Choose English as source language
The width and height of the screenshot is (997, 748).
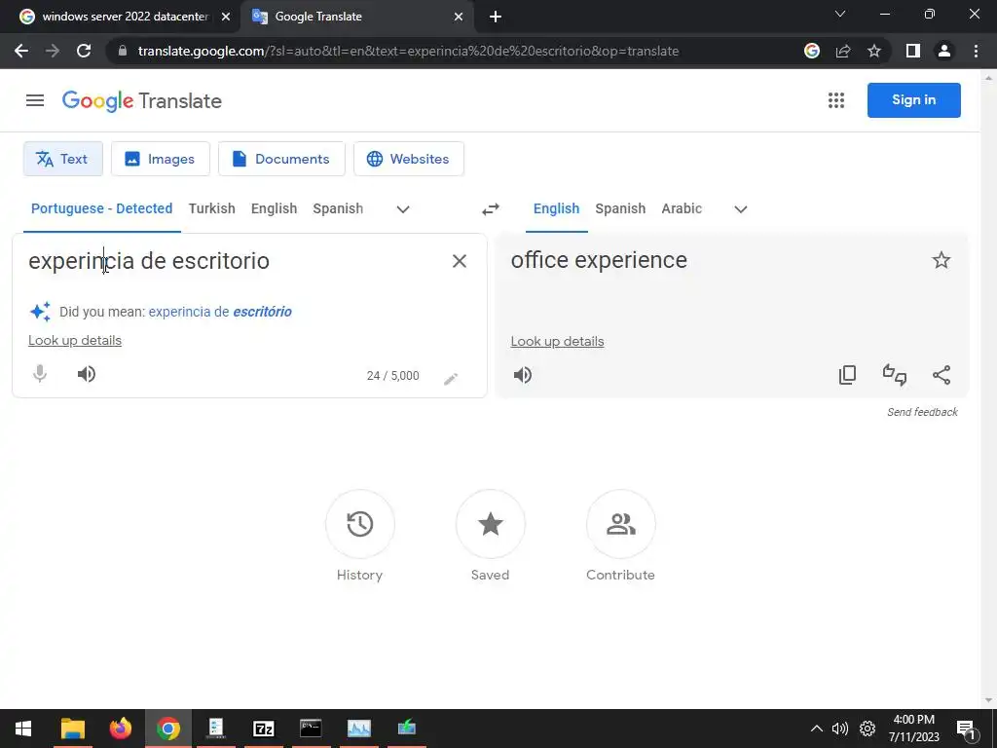point(274,208)
